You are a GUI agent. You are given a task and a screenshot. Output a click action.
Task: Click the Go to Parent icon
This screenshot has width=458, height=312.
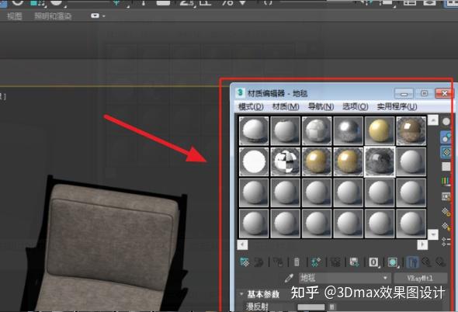tap(426, 262)
